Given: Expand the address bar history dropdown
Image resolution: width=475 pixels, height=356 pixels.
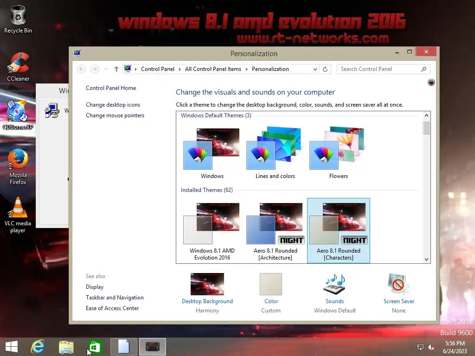Looking at the screenshot, I should tap(315, 69).
